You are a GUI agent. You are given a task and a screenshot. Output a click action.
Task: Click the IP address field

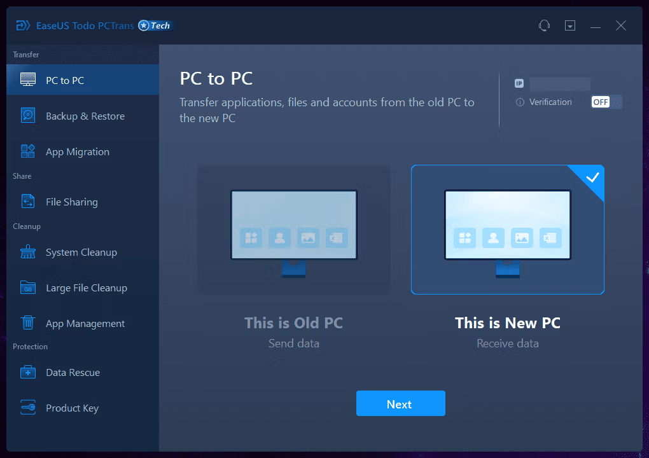pyautogui.click(x=560, y=84)
